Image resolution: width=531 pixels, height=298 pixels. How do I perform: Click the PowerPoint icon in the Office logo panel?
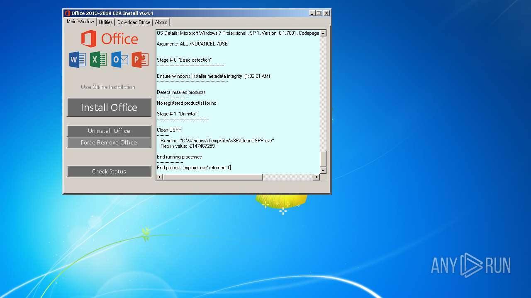pos(140,60)
